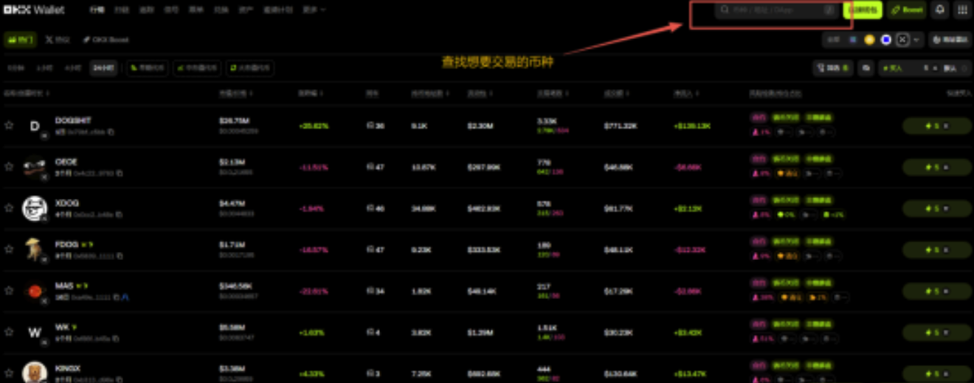Screen dimensions: 974x383
Task: Select the 24-hour timeframe tab
Action: 102,68
